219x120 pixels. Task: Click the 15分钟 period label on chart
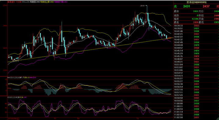tap(19, 2)
